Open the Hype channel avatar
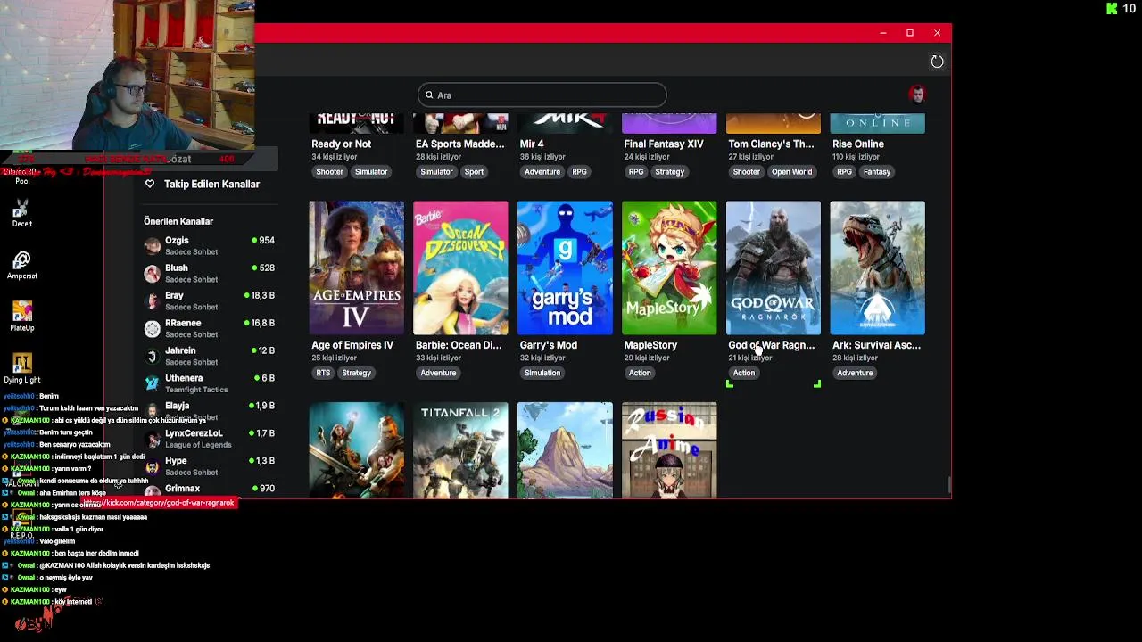 (152, 466)
